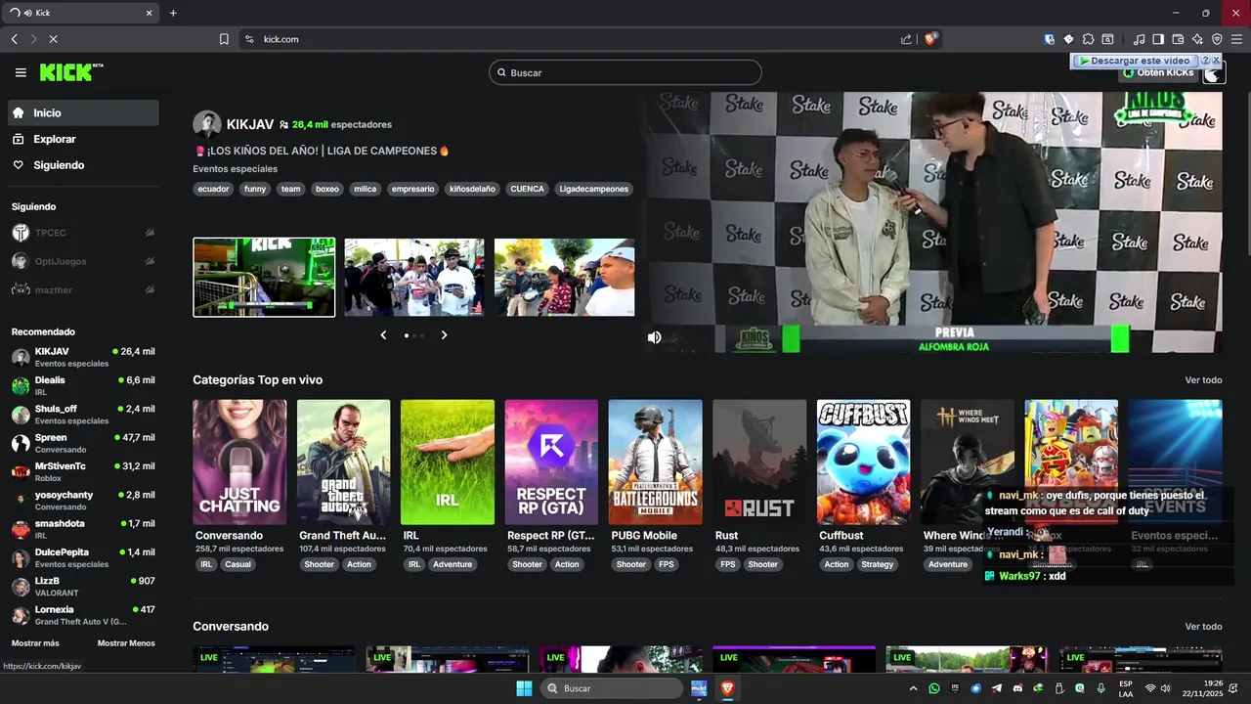1251x704 pixels.
Task: Open the PUBG Mobile category card
Action: [x=655, y=462]
